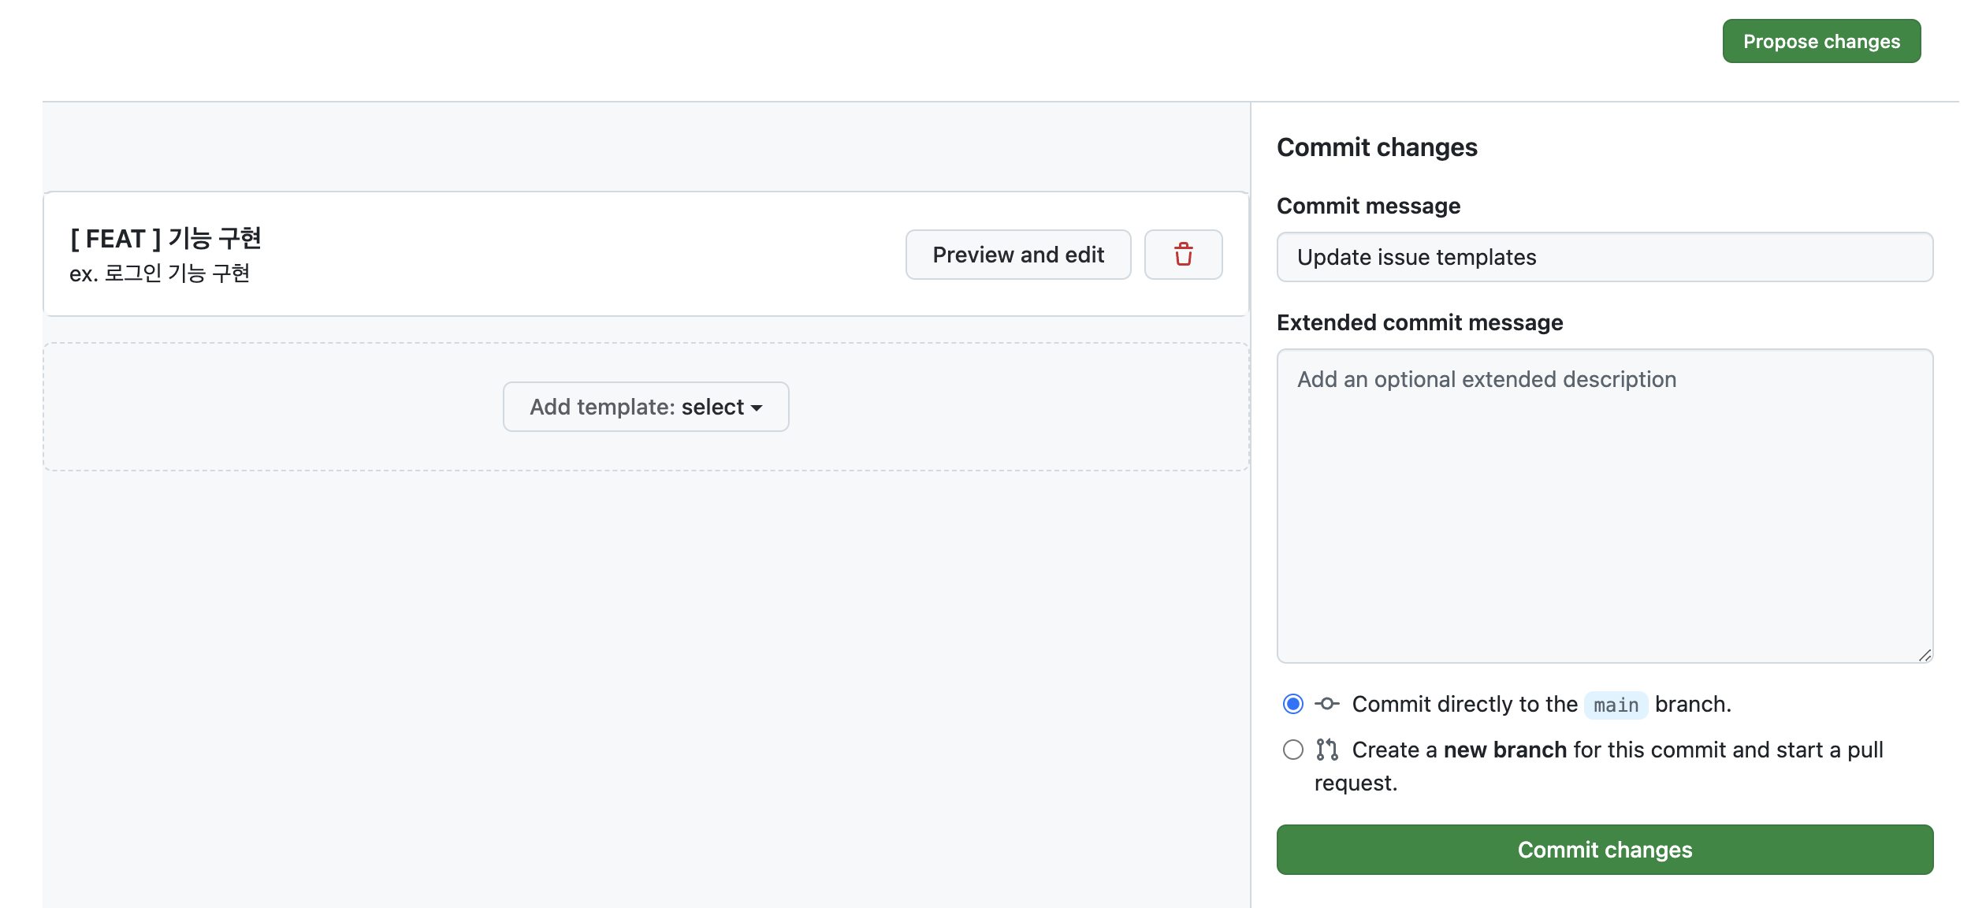Click the "Propose changes" button

[1821, 41]
